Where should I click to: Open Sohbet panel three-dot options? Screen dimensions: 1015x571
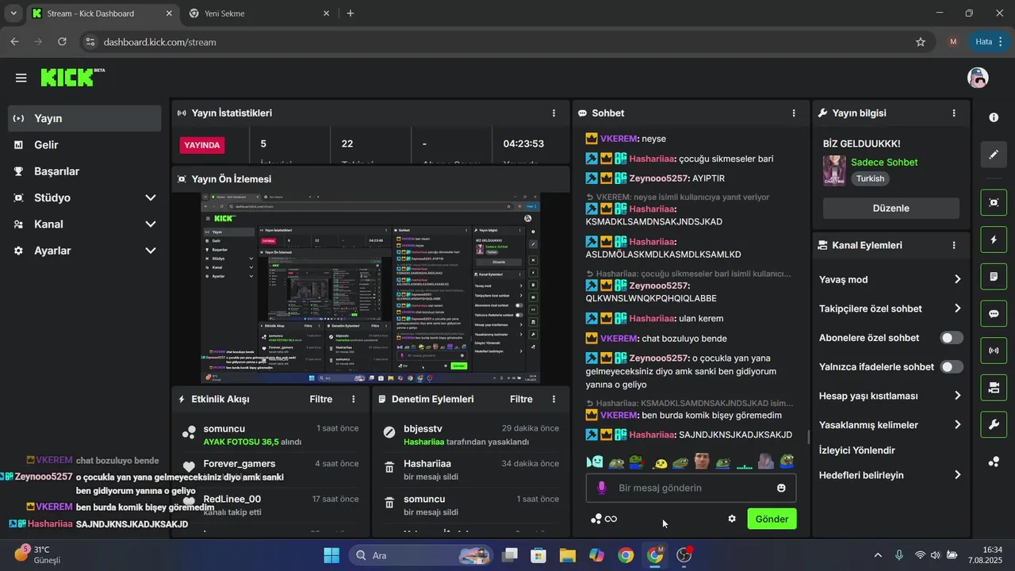(x=794, y=113)
